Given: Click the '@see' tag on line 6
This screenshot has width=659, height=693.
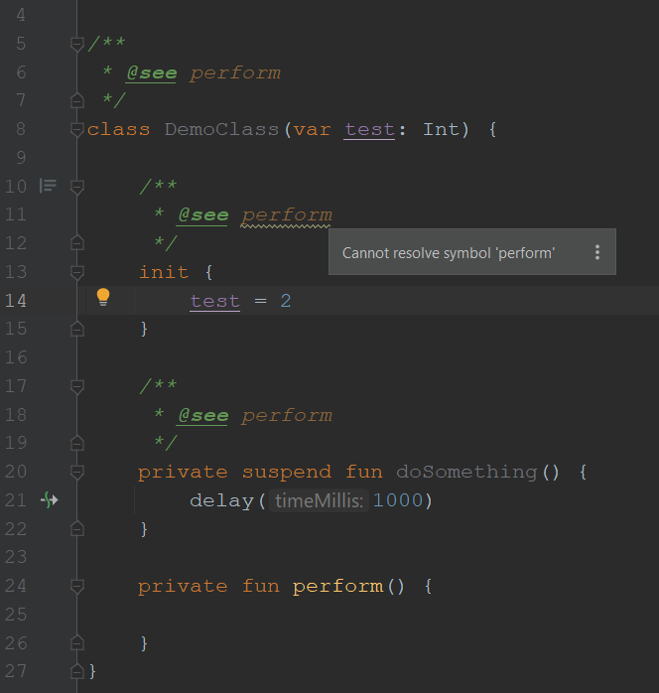Looking at the screenshot, I should click(152, 72).
